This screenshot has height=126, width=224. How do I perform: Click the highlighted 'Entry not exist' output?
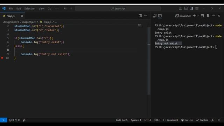click(166, 43)
